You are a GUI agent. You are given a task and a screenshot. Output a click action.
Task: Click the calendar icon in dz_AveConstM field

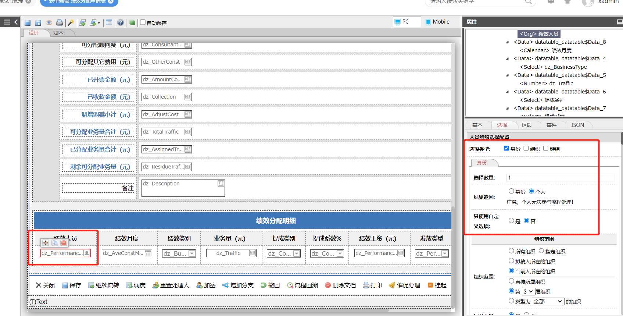point(148,253)
